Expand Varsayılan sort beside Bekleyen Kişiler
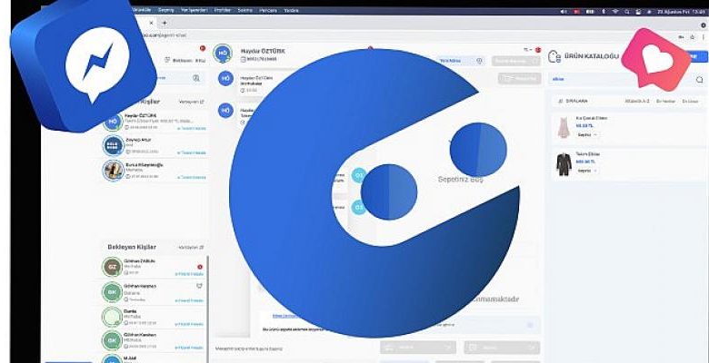The width and height of the screenshot is (709, 363). pyautogui.click(x=191, y=248)
